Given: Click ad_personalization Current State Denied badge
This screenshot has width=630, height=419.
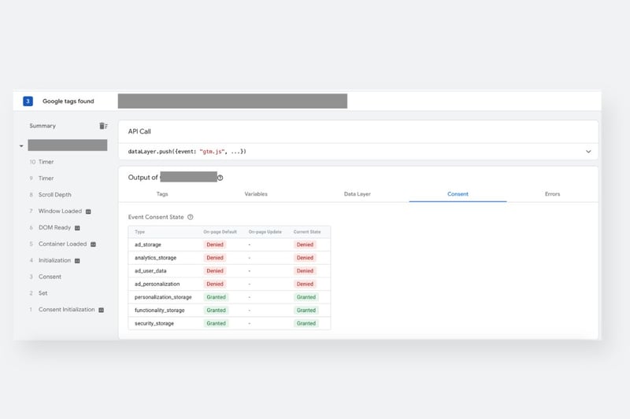Looking at the screenshot, I should [x=305, y=285].
